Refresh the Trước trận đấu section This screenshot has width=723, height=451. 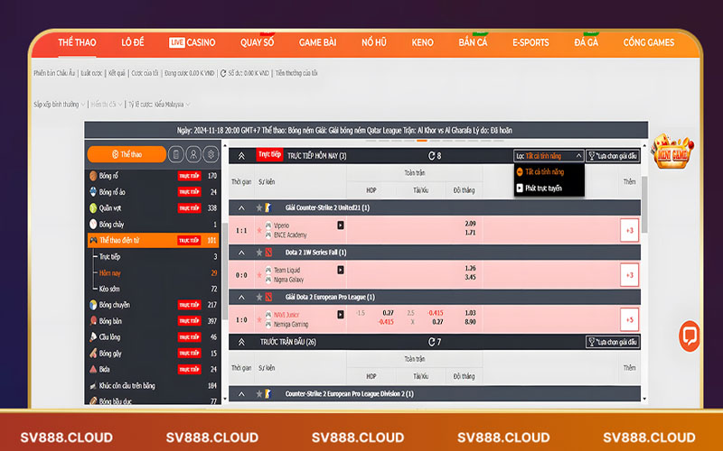pyautogui.click(x=432, y=342)
